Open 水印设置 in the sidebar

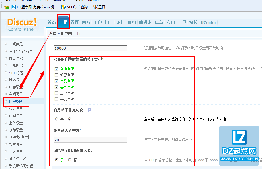click(16, 130)
